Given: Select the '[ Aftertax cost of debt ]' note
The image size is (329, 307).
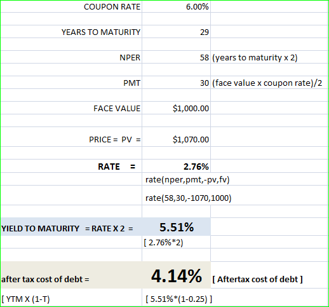Looking at the screenshot, I should point(257,280).
